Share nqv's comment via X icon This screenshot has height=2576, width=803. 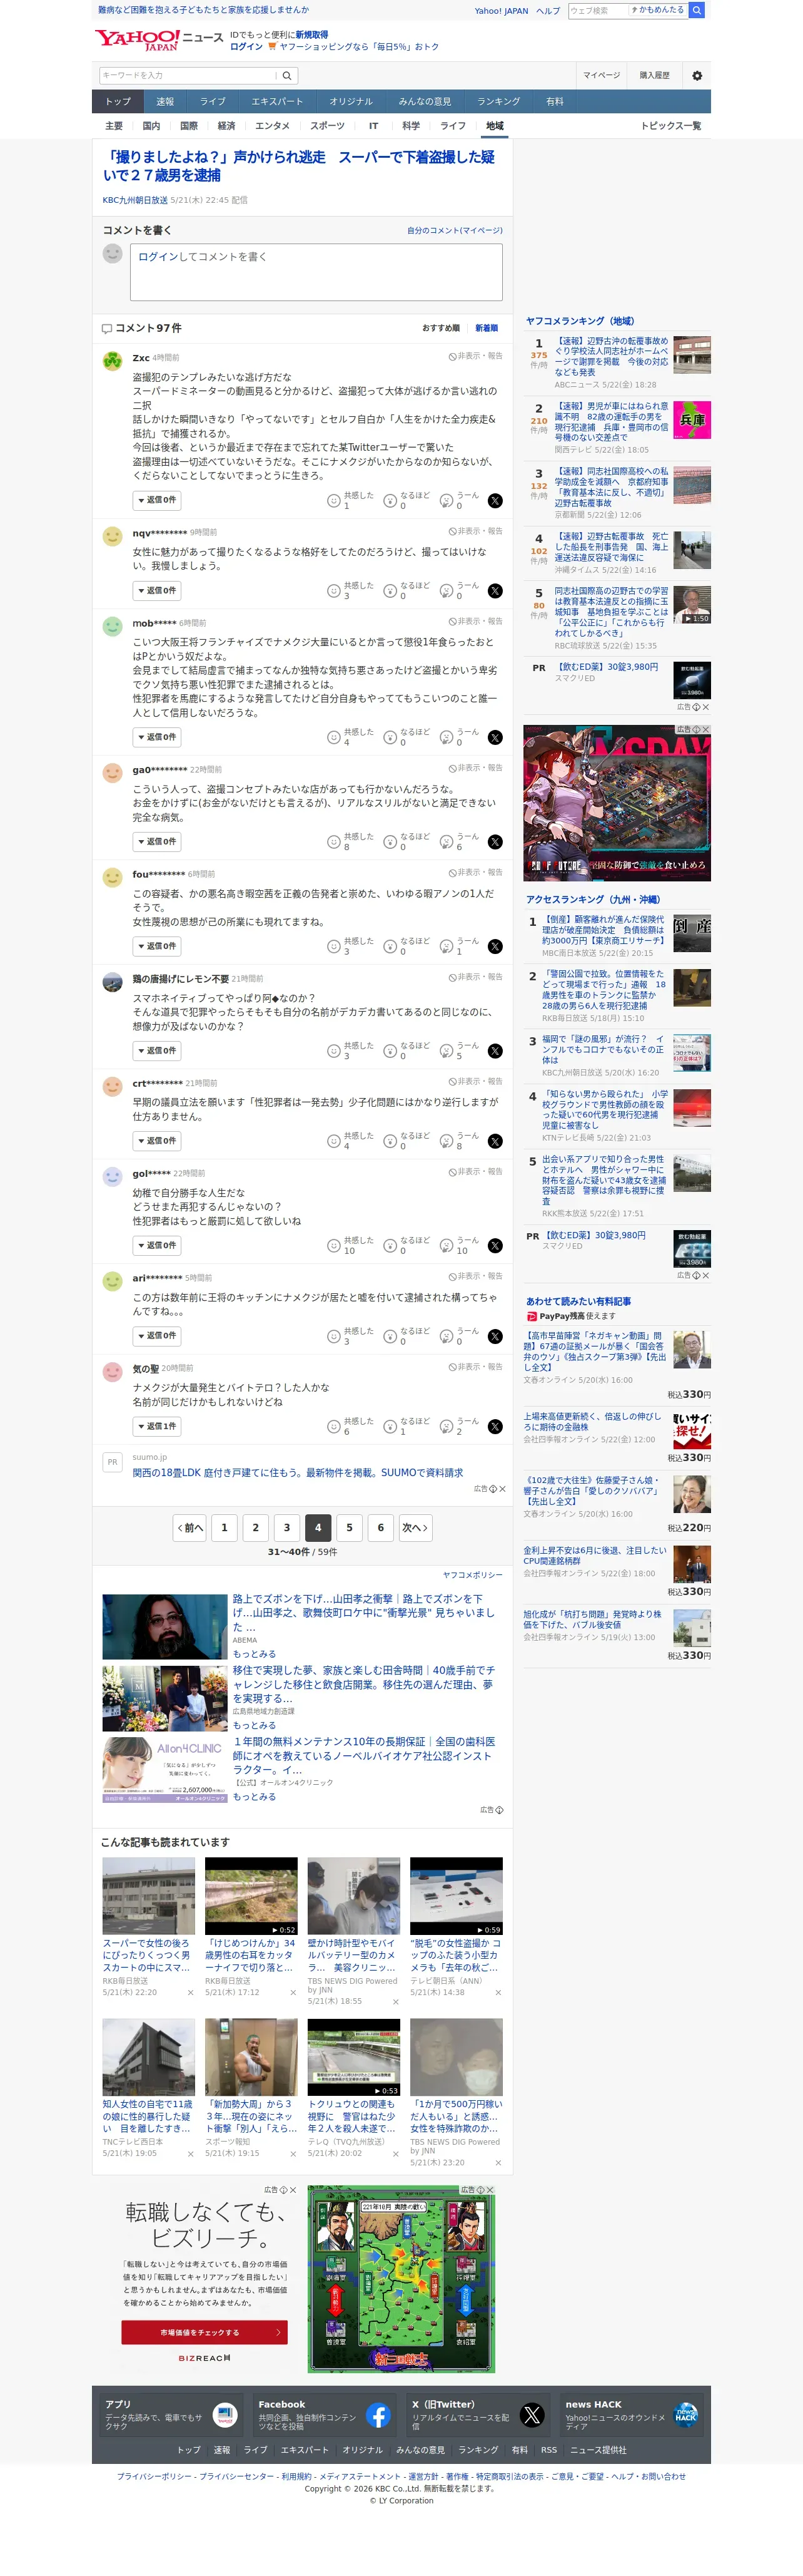pyautogui.click(x=495, y=591)
